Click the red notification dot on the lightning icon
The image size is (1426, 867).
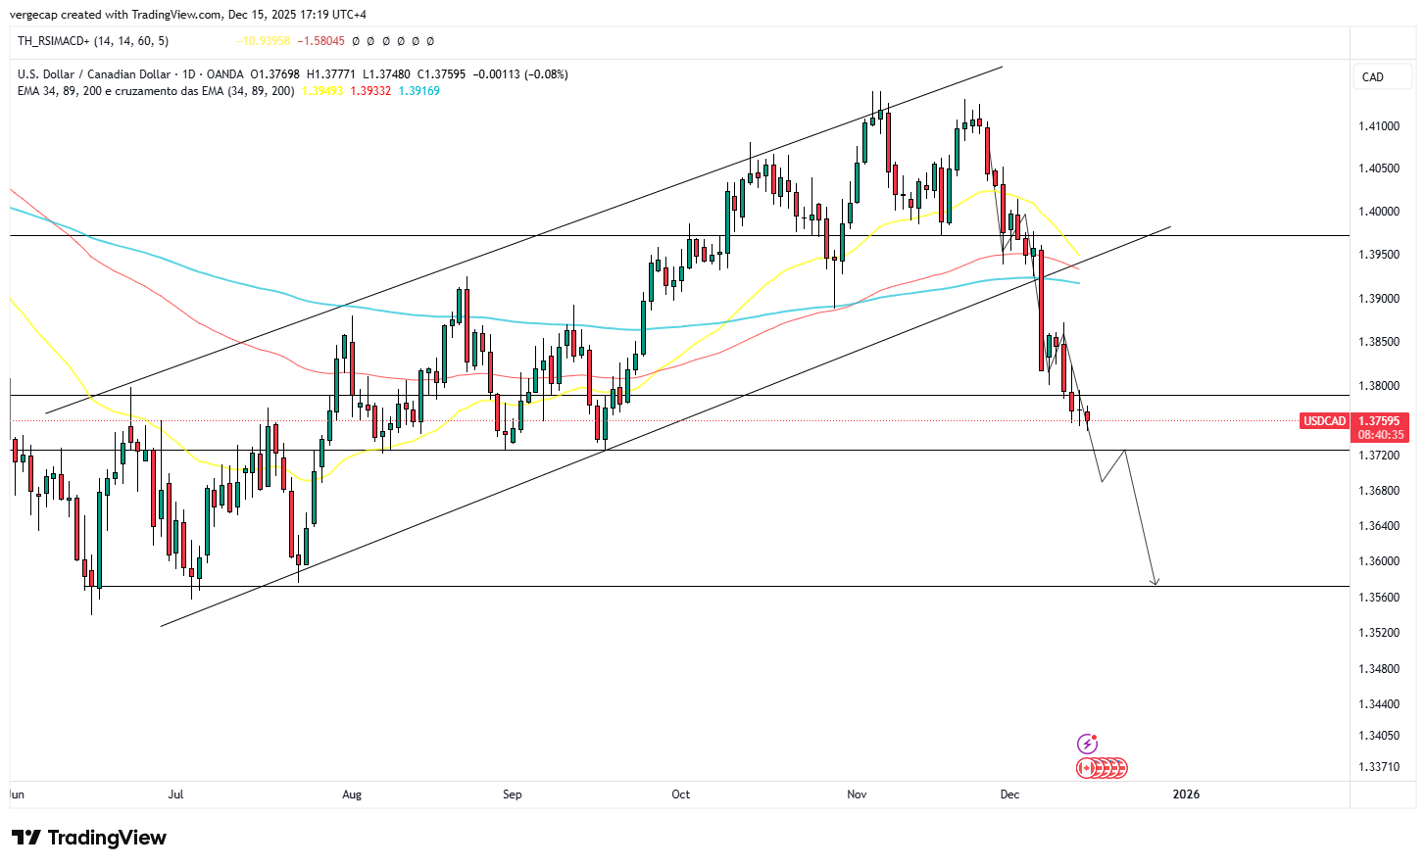point(1094,736)
